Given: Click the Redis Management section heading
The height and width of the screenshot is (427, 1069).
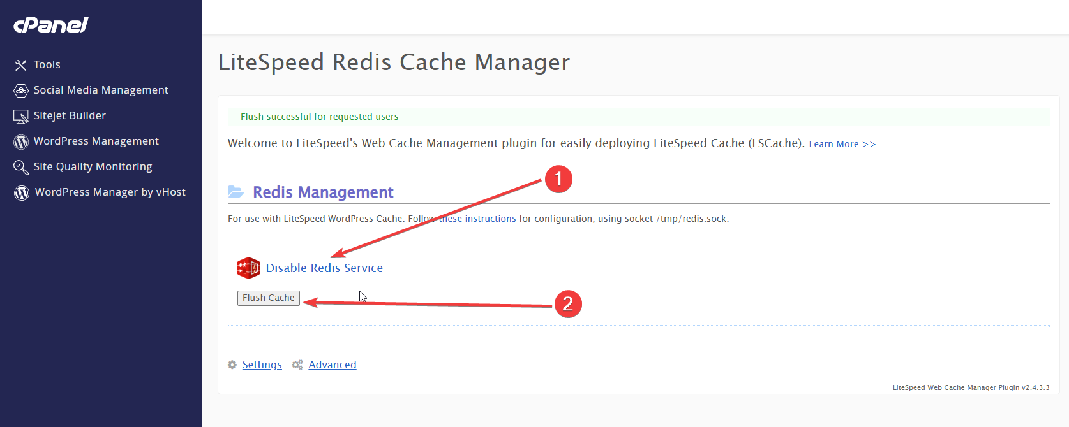Looking at the screenshot, I should [323, 192].
